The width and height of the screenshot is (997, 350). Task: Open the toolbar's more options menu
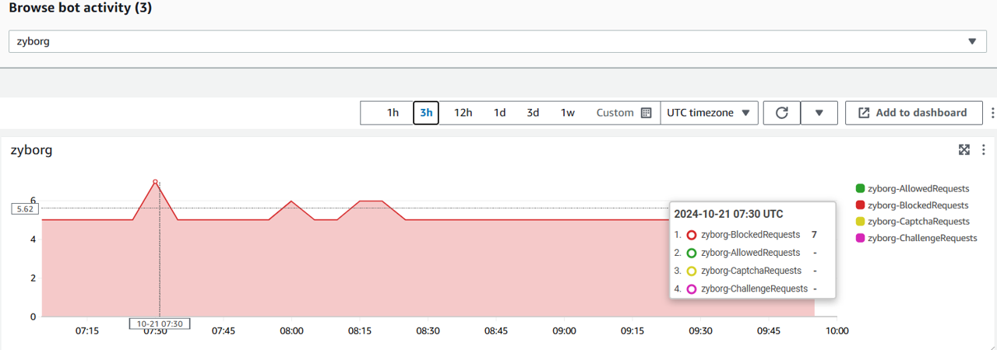coord(992,113)
